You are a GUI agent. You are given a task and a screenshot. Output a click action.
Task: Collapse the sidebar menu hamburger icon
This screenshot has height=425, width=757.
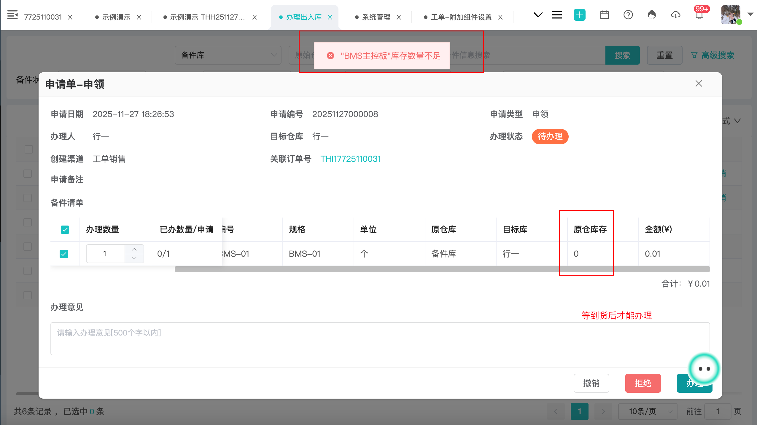coord(12,15)
